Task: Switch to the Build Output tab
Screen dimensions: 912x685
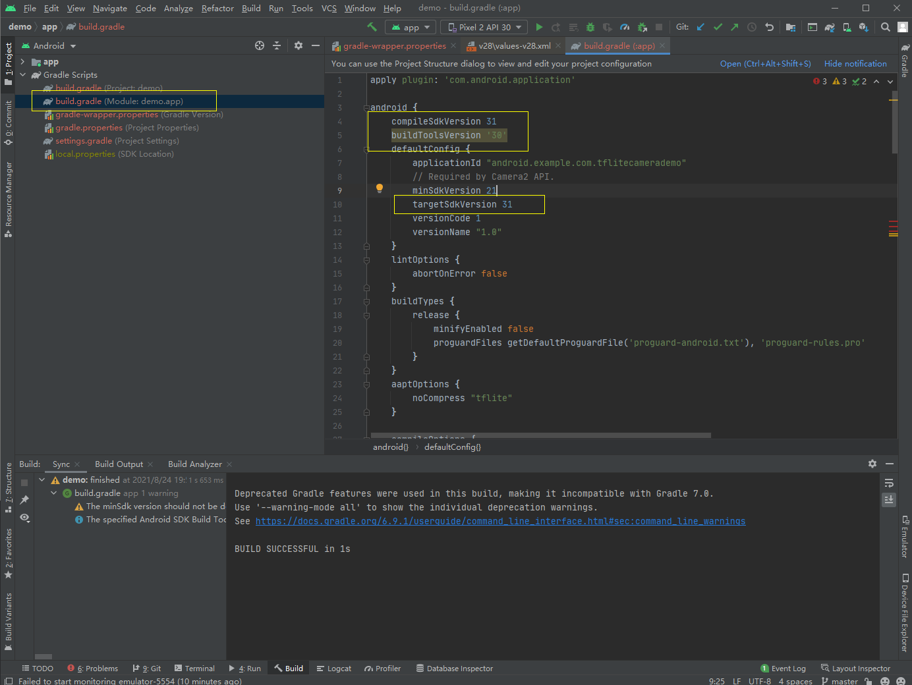Action: click(x=119, y=464)
